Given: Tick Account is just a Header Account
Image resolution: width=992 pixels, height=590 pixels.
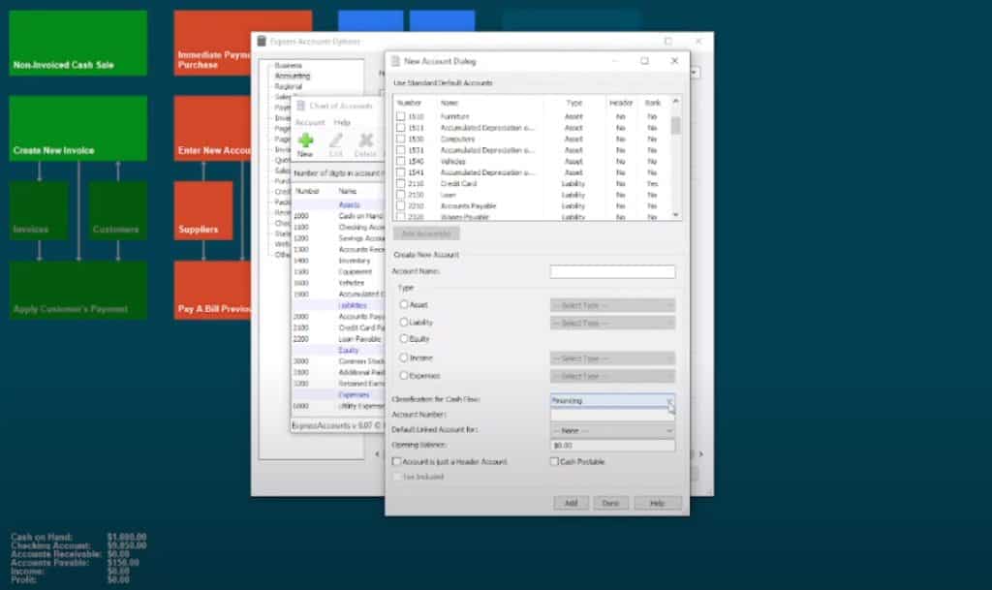Looking at the screenshot, I should pyautogui.click(x=396, y=462).
